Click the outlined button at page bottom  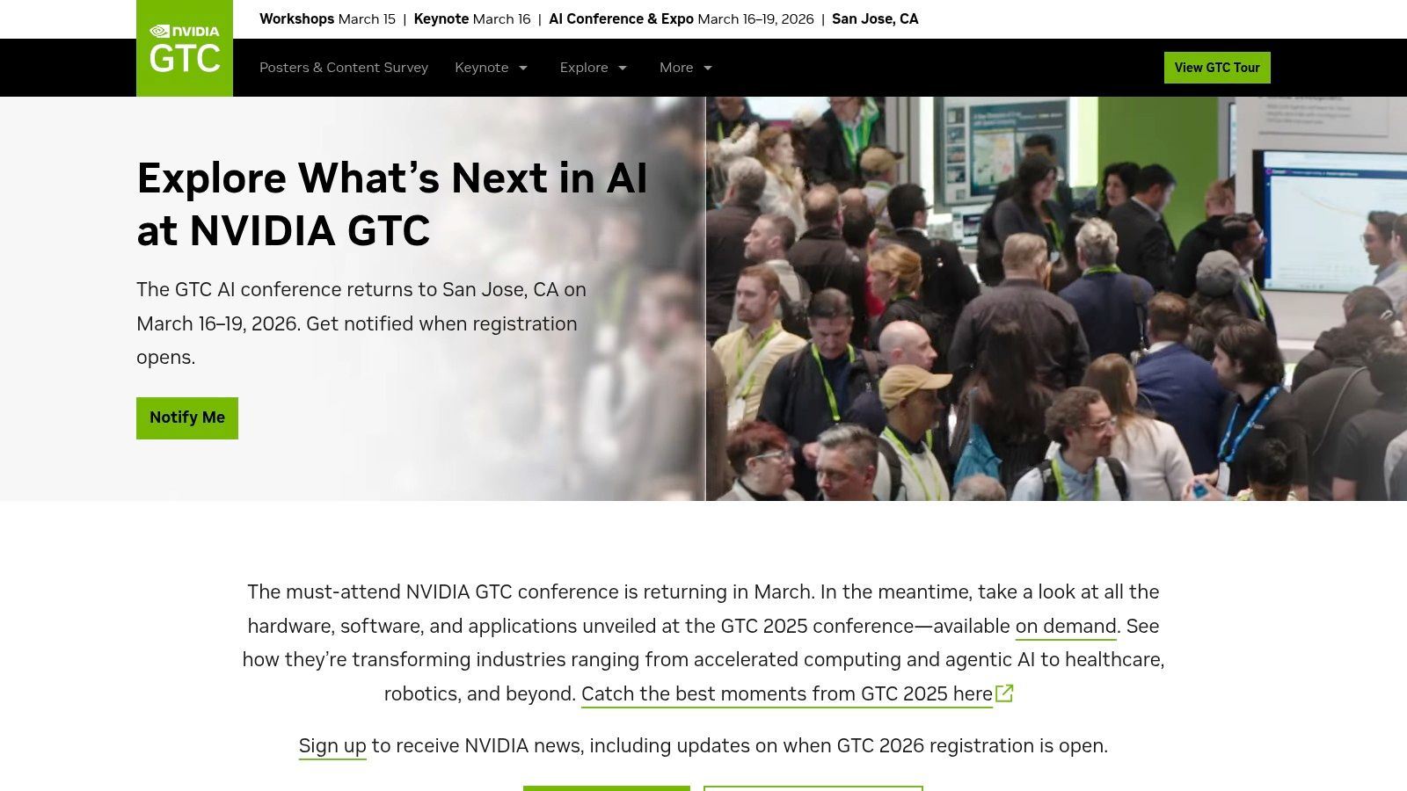[813, 788]
